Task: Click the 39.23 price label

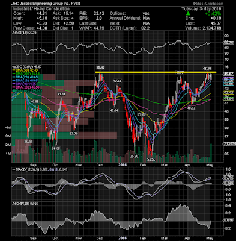Action: [141, 114]
